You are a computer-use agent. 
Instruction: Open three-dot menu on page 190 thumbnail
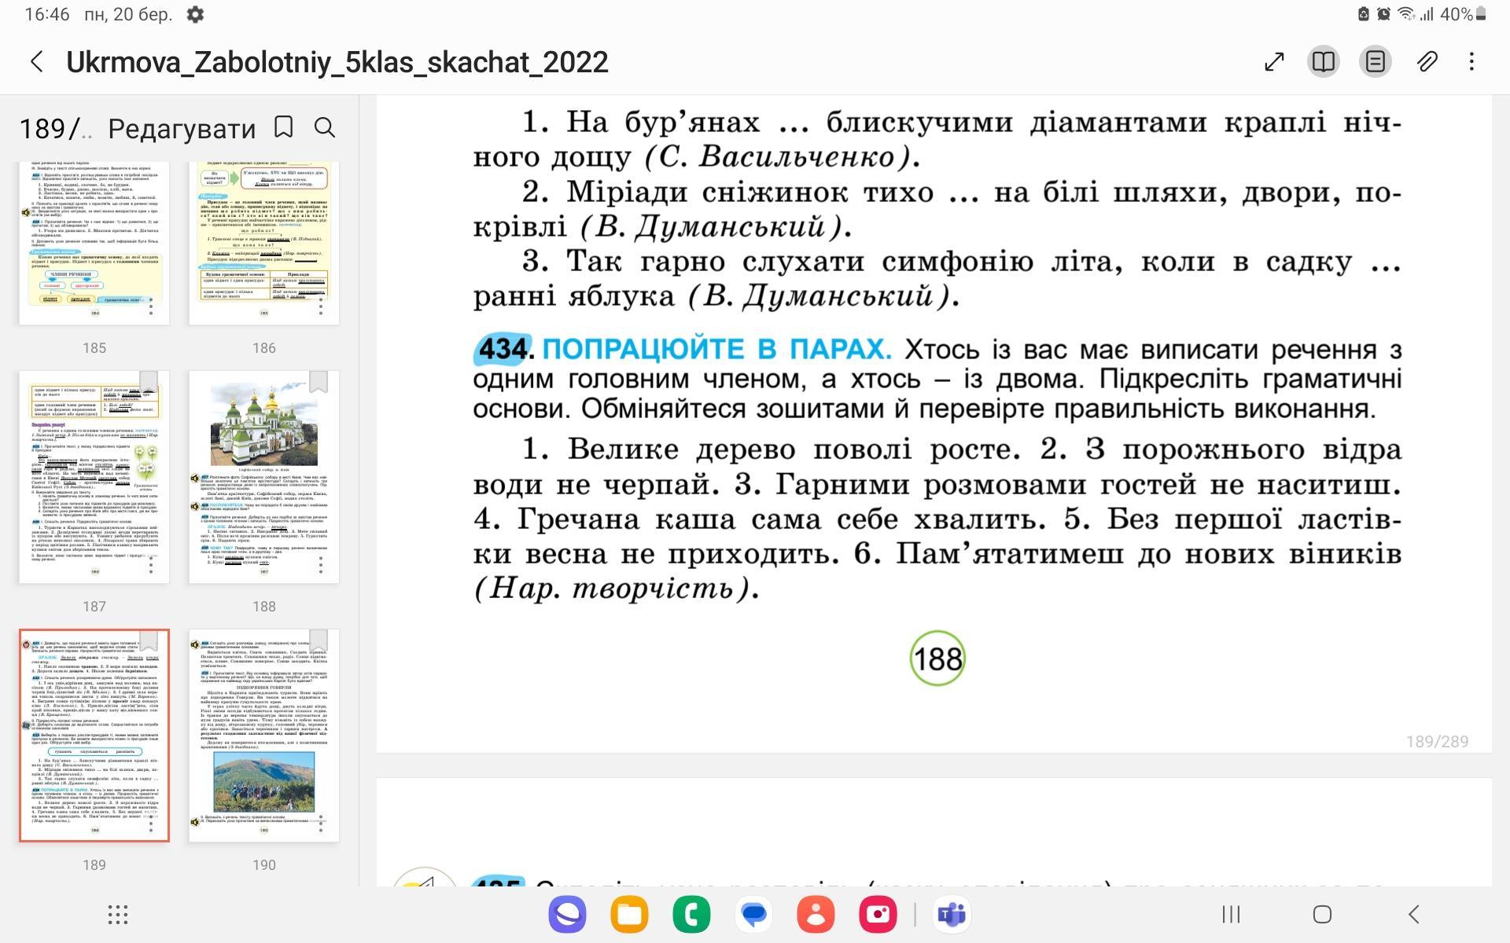(x=321, y=823)
